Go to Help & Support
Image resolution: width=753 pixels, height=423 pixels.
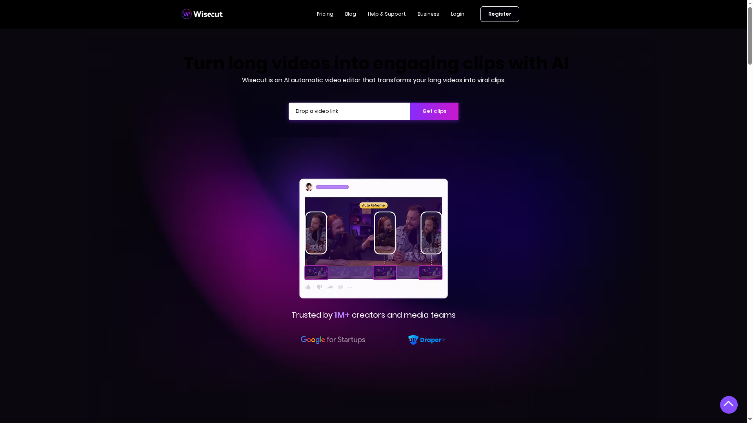coord(387,14)
